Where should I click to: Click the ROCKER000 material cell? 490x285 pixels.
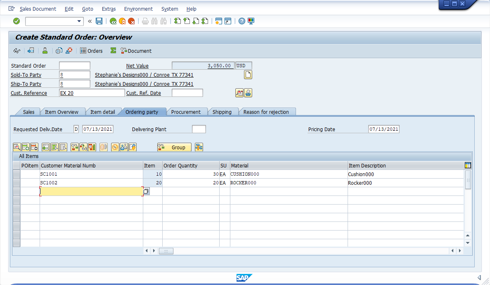click(x=289, y=183)
